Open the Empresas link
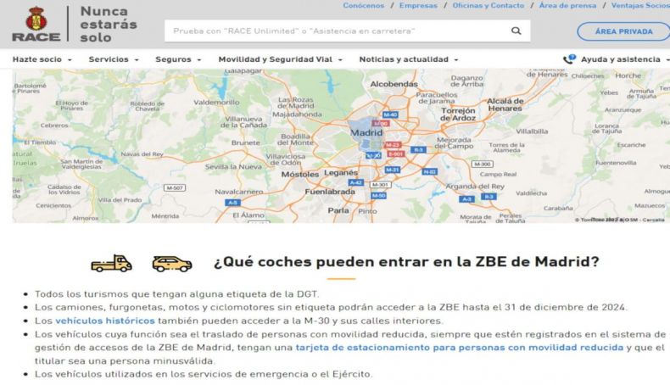Viewport: 670px width, 385px height. (x=418, y=6)
